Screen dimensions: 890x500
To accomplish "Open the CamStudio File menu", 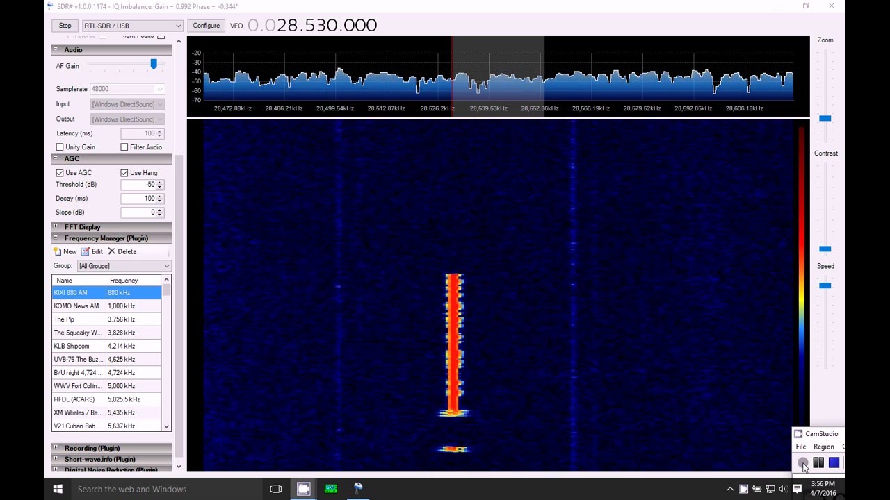I will [x=801, y=447].
